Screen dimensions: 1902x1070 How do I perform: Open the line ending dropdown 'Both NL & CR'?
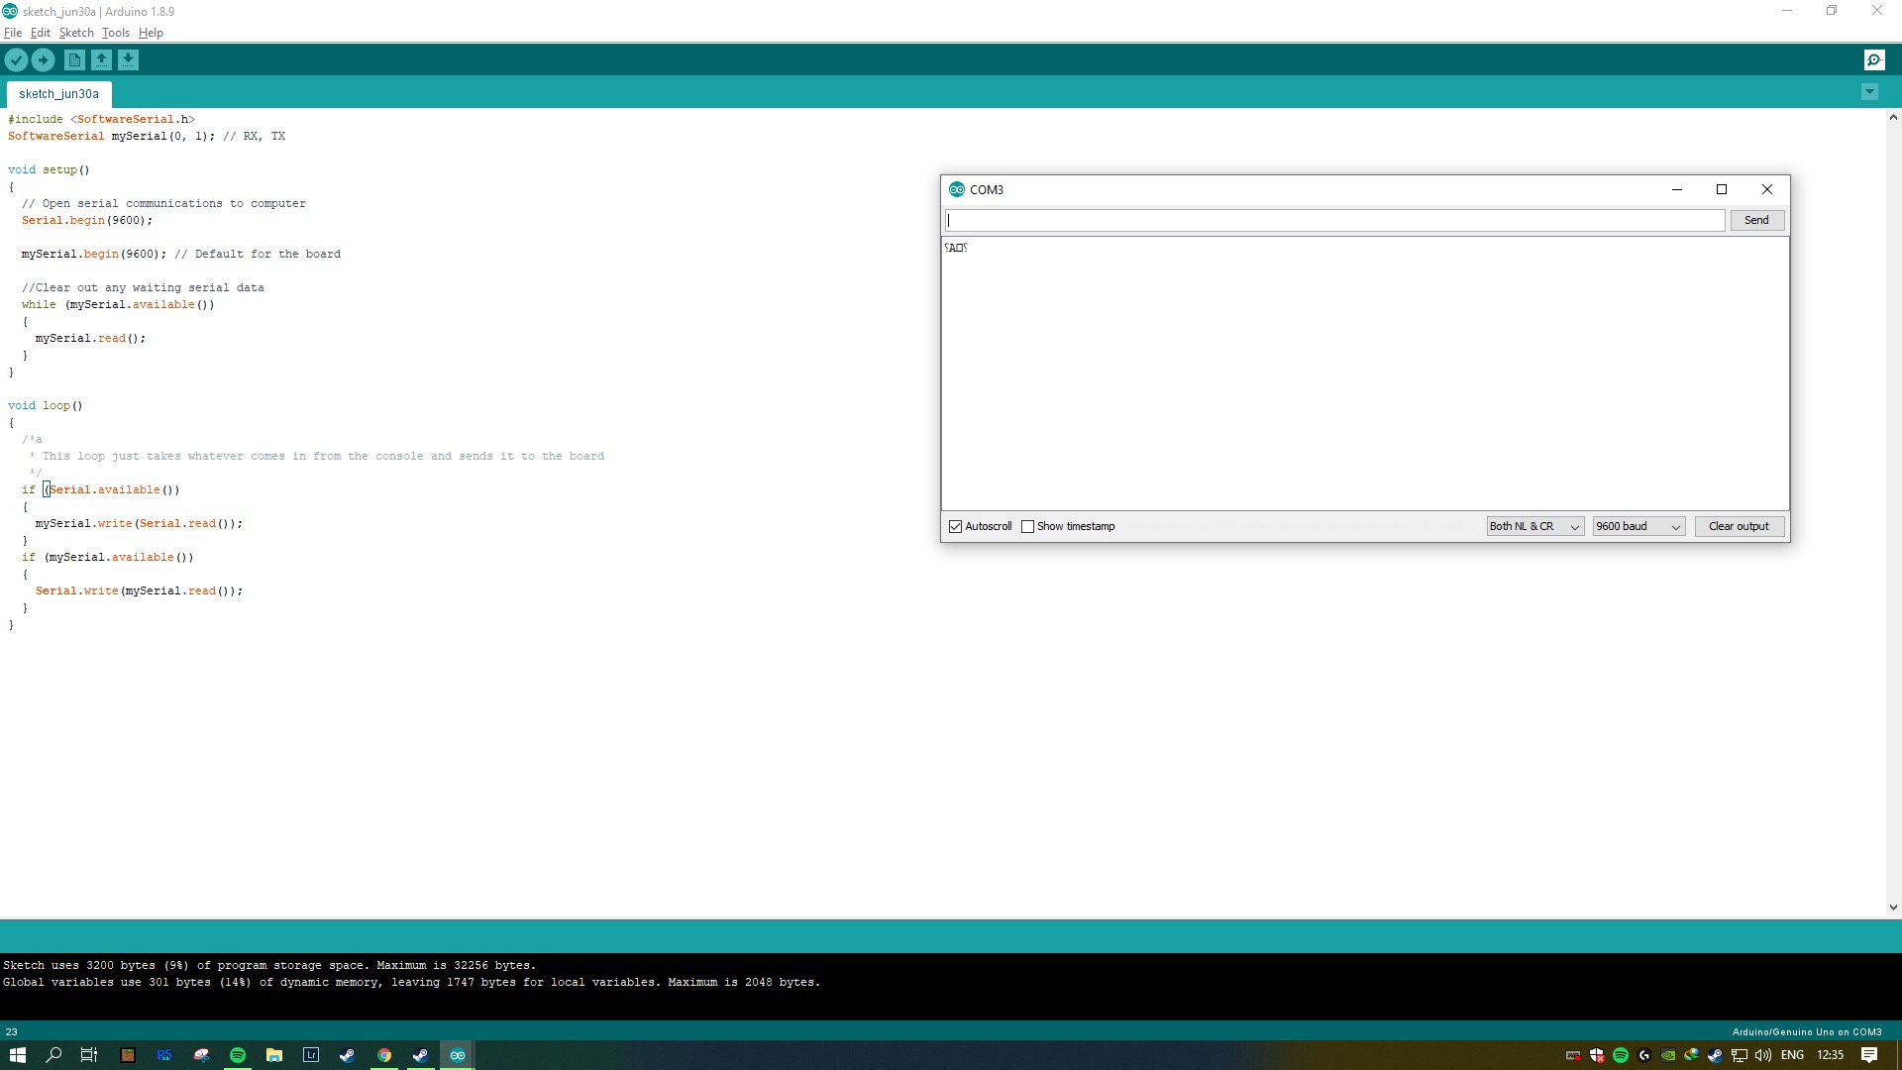click(x=1534, y=527)
